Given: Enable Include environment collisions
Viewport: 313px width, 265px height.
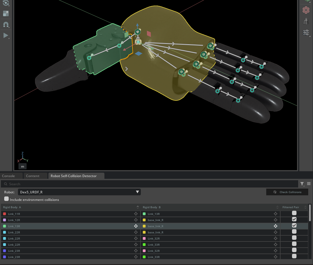Looking at the screenshot, I should coord(6,199).
